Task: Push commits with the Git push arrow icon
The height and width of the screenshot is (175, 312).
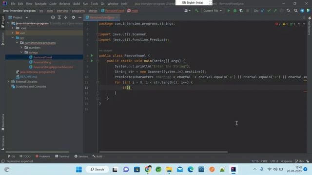Action: click(x=275, y=11)
